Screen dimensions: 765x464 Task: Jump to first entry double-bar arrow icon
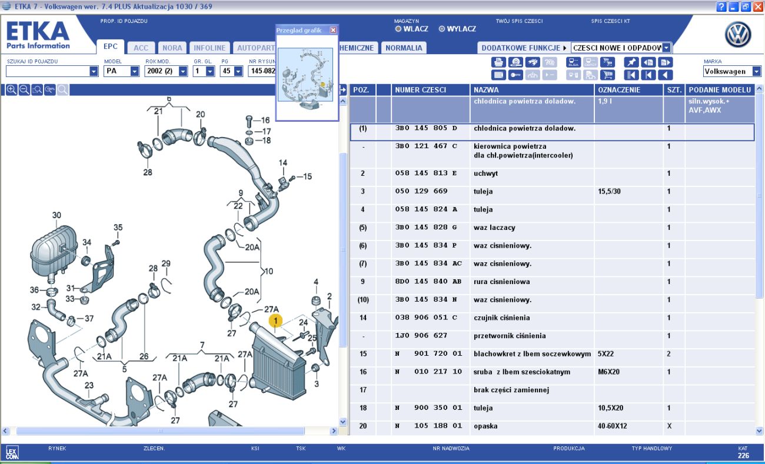click(631, 75)
